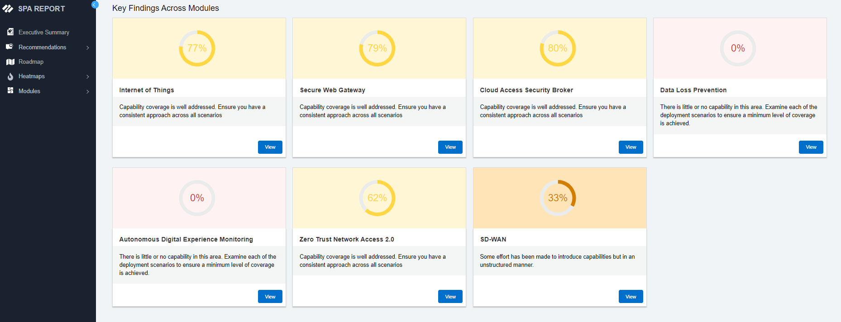Click the Recommendations sidebar icon
Image resolution: width=841 pixels, height=322 pixels.
(10, 47)
